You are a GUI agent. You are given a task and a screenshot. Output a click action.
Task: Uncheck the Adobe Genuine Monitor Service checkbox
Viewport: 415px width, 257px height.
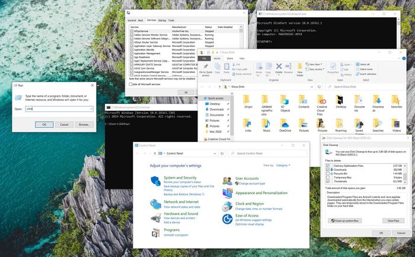(132, 36)
